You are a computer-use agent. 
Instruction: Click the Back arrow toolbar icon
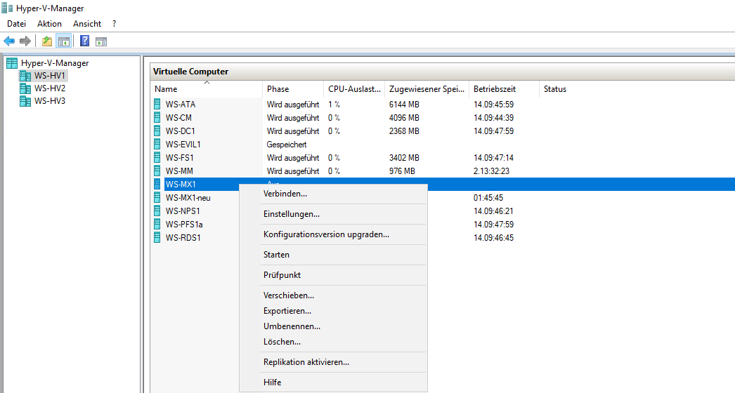click(x=9, y=41)
